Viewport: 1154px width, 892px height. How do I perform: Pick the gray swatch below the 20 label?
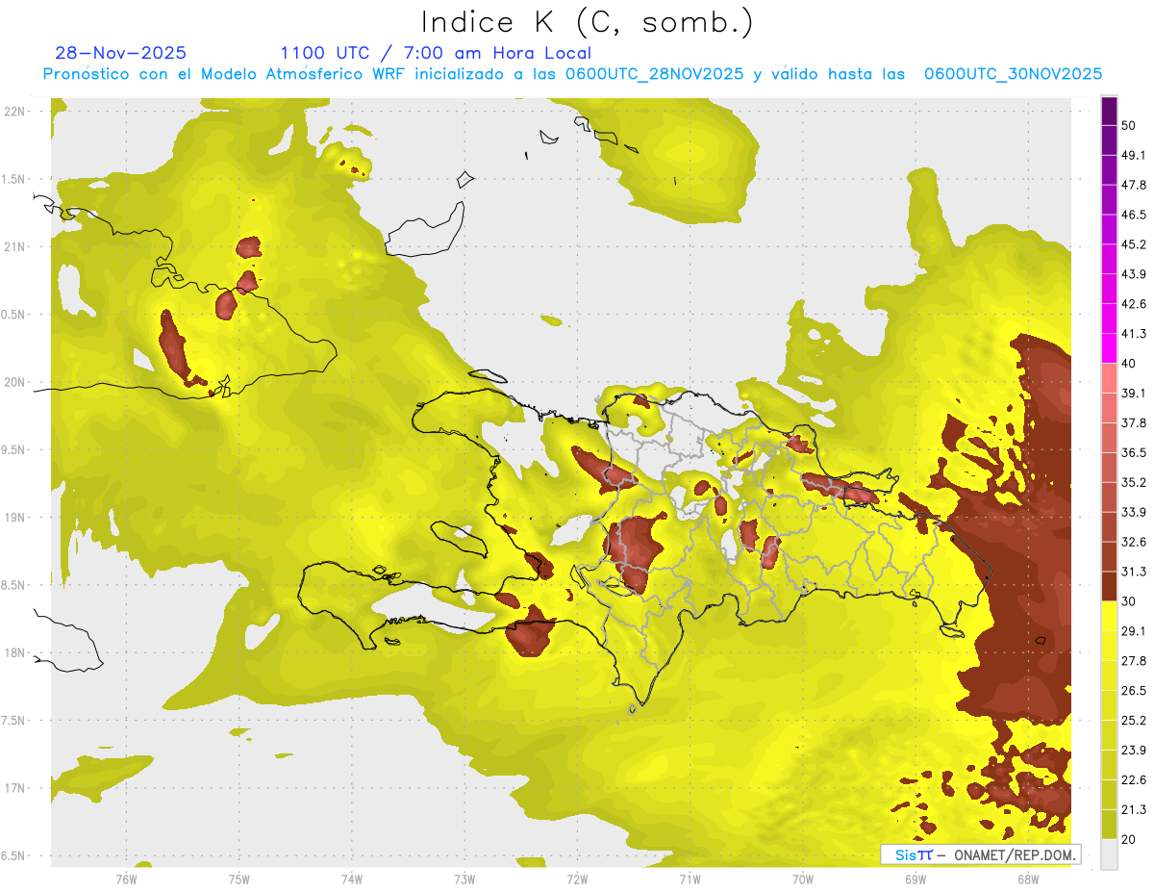click(x=1109, y=854)
